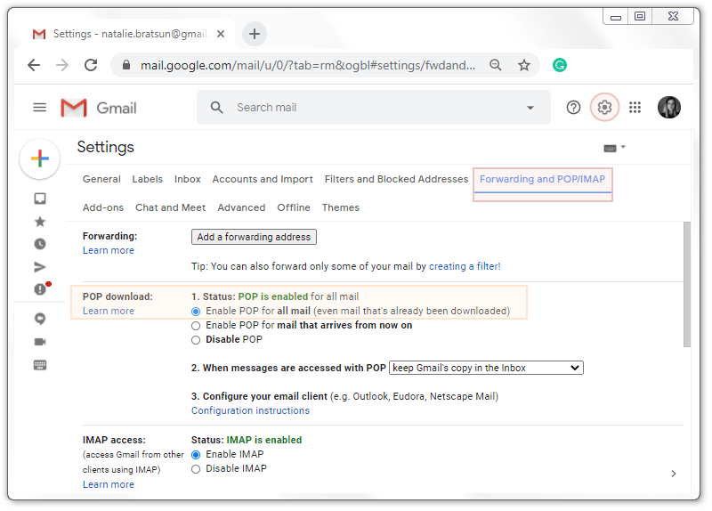The image size is (712, 511).
Task: Click the Settings page heading
Action: [x=105, y=147]
